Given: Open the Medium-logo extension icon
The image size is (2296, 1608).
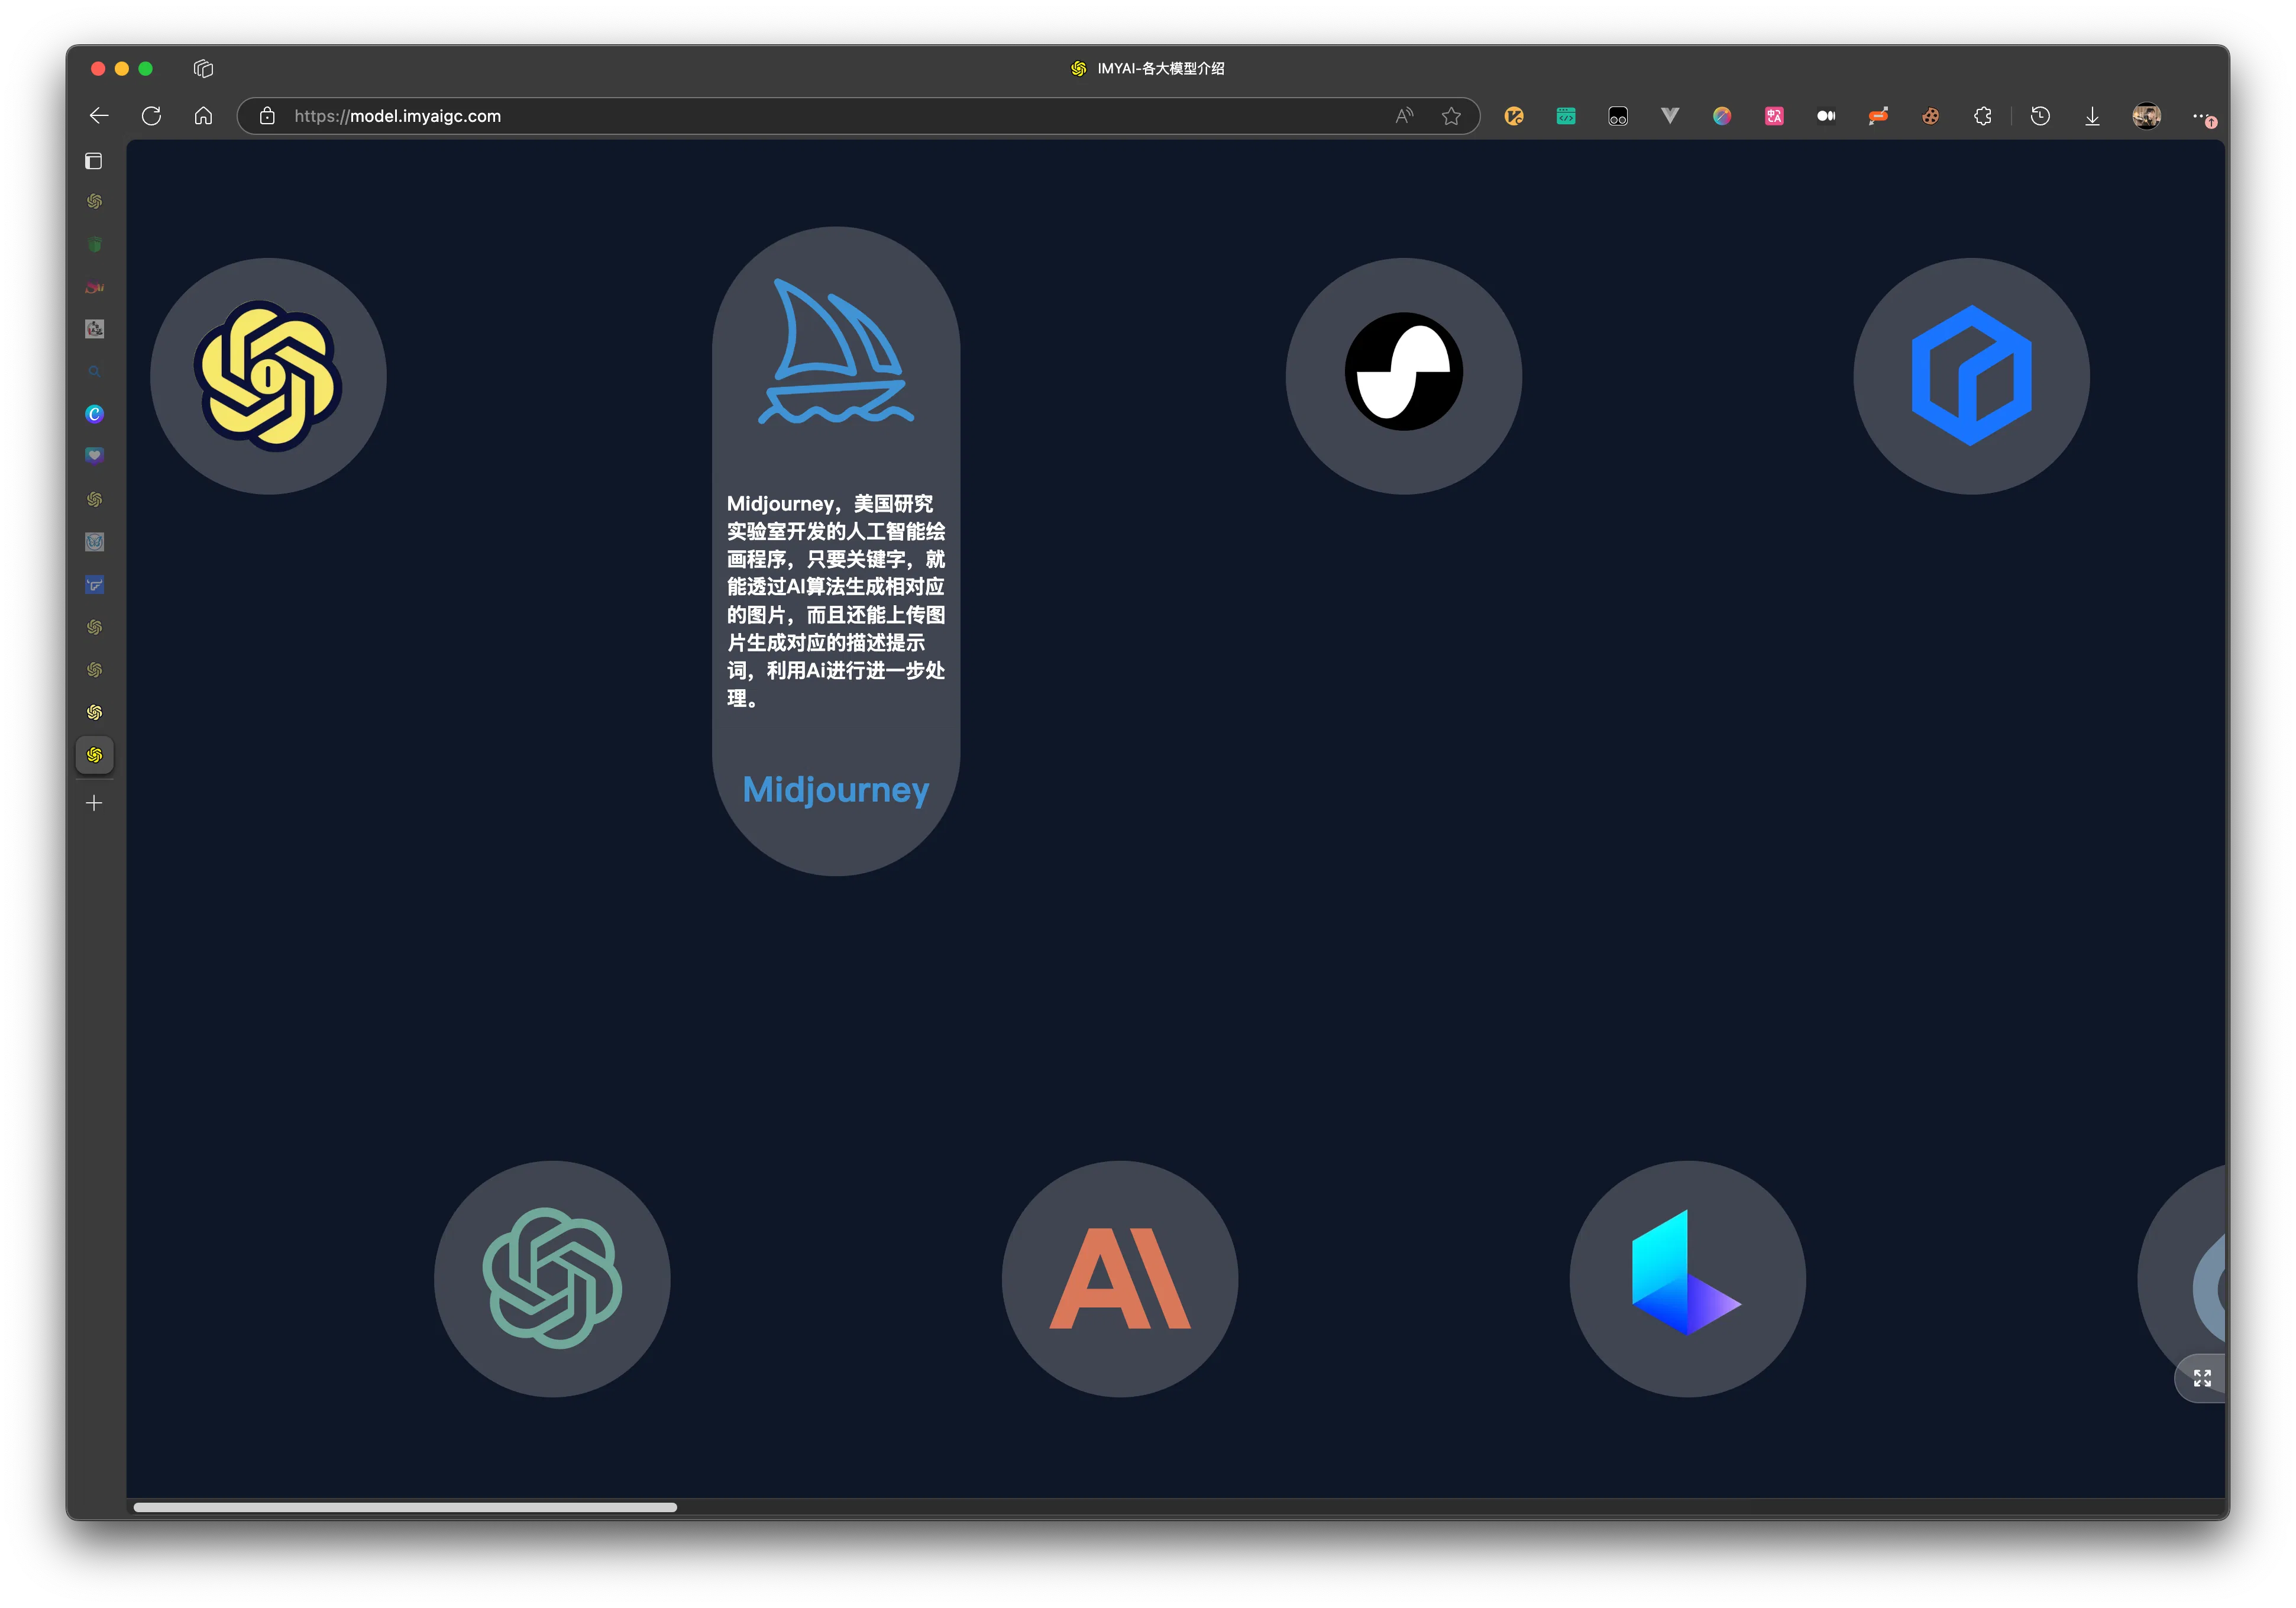Looking at the screenshot, I should coord(1826,116).
